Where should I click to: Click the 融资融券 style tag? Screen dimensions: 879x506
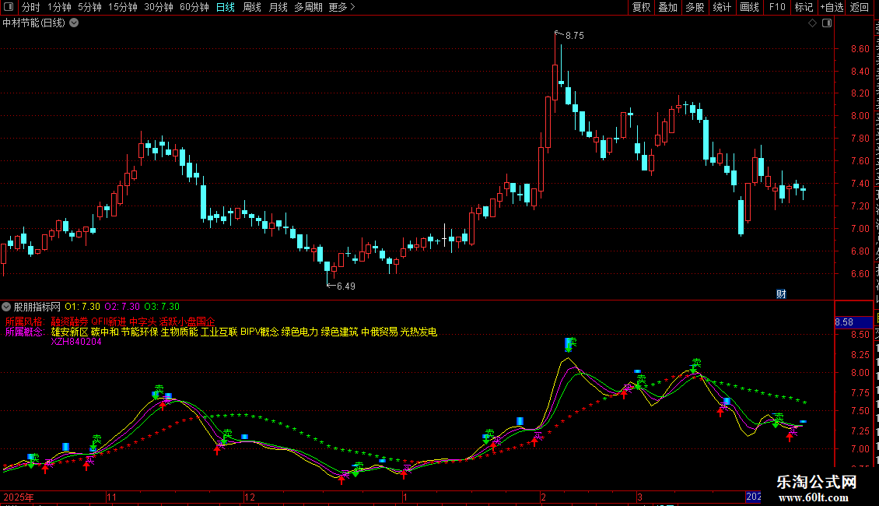coord(69,322)
